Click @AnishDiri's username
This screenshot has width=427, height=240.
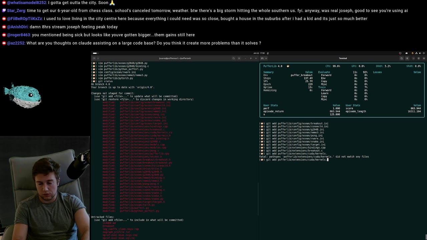pyautogui.click(x=18, y=27)
